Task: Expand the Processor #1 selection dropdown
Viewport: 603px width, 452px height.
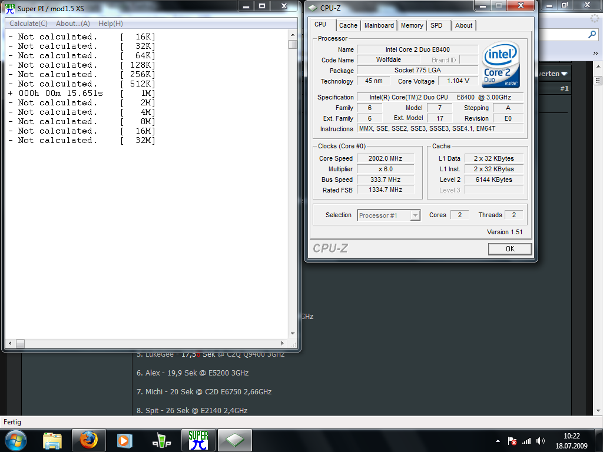Action: pyautogui.click(x=415, y=215)
